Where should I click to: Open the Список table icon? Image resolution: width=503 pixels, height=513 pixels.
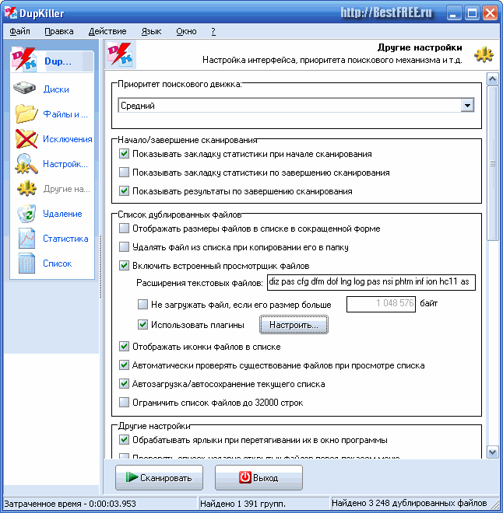pyautogui.click(x=27, y=263)
